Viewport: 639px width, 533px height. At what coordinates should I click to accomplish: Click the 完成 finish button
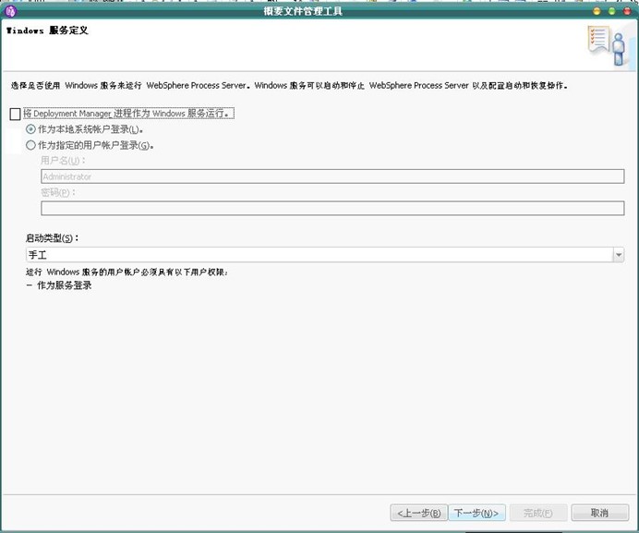click(x=537, y=513)
